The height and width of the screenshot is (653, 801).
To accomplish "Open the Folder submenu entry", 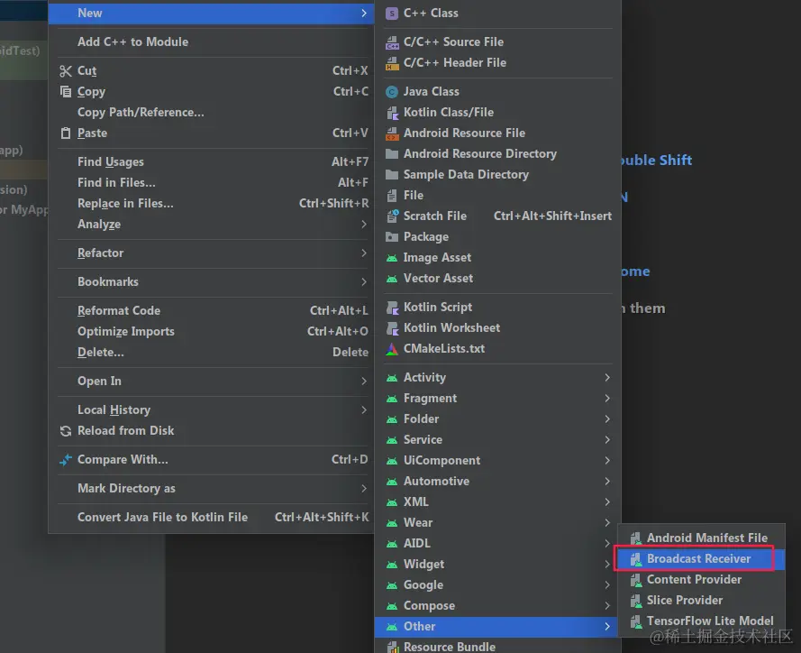I will pyautogui.click(x=498, y=419).
